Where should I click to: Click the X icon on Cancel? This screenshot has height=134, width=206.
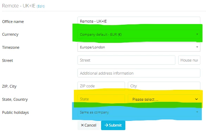coord(82,125)
